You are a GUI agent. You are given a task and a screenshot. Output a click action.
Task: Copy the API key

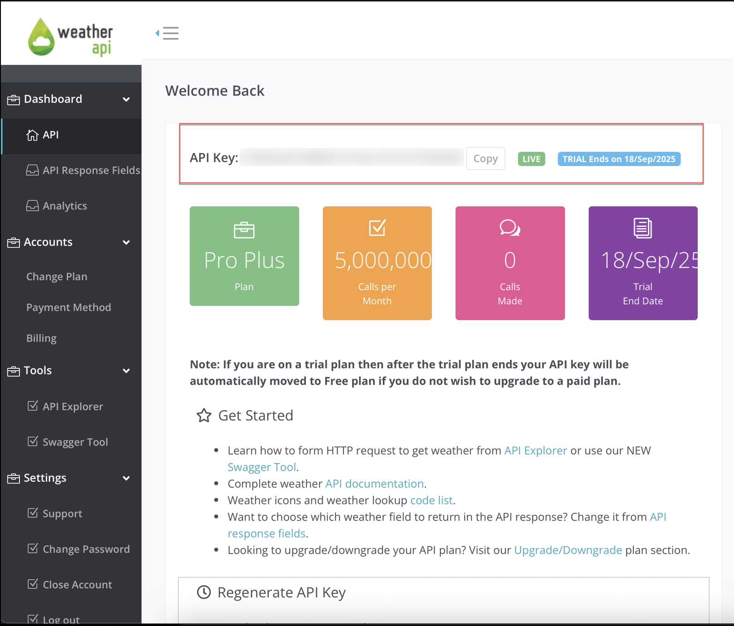pyautogui.click(x=485, y=159)
